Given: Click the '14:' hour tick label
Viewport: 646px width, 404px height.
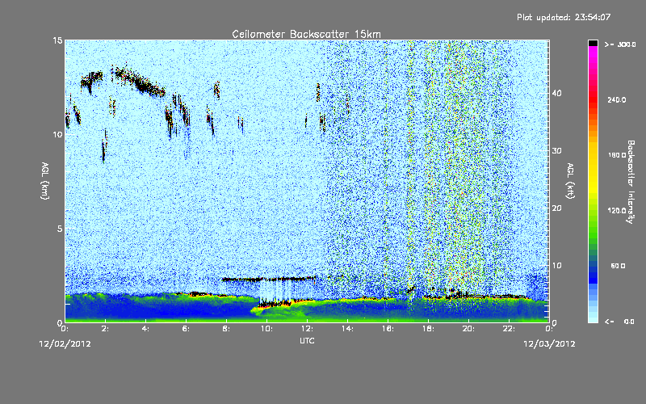Looking at the screenshot, I should click(348, 329).
